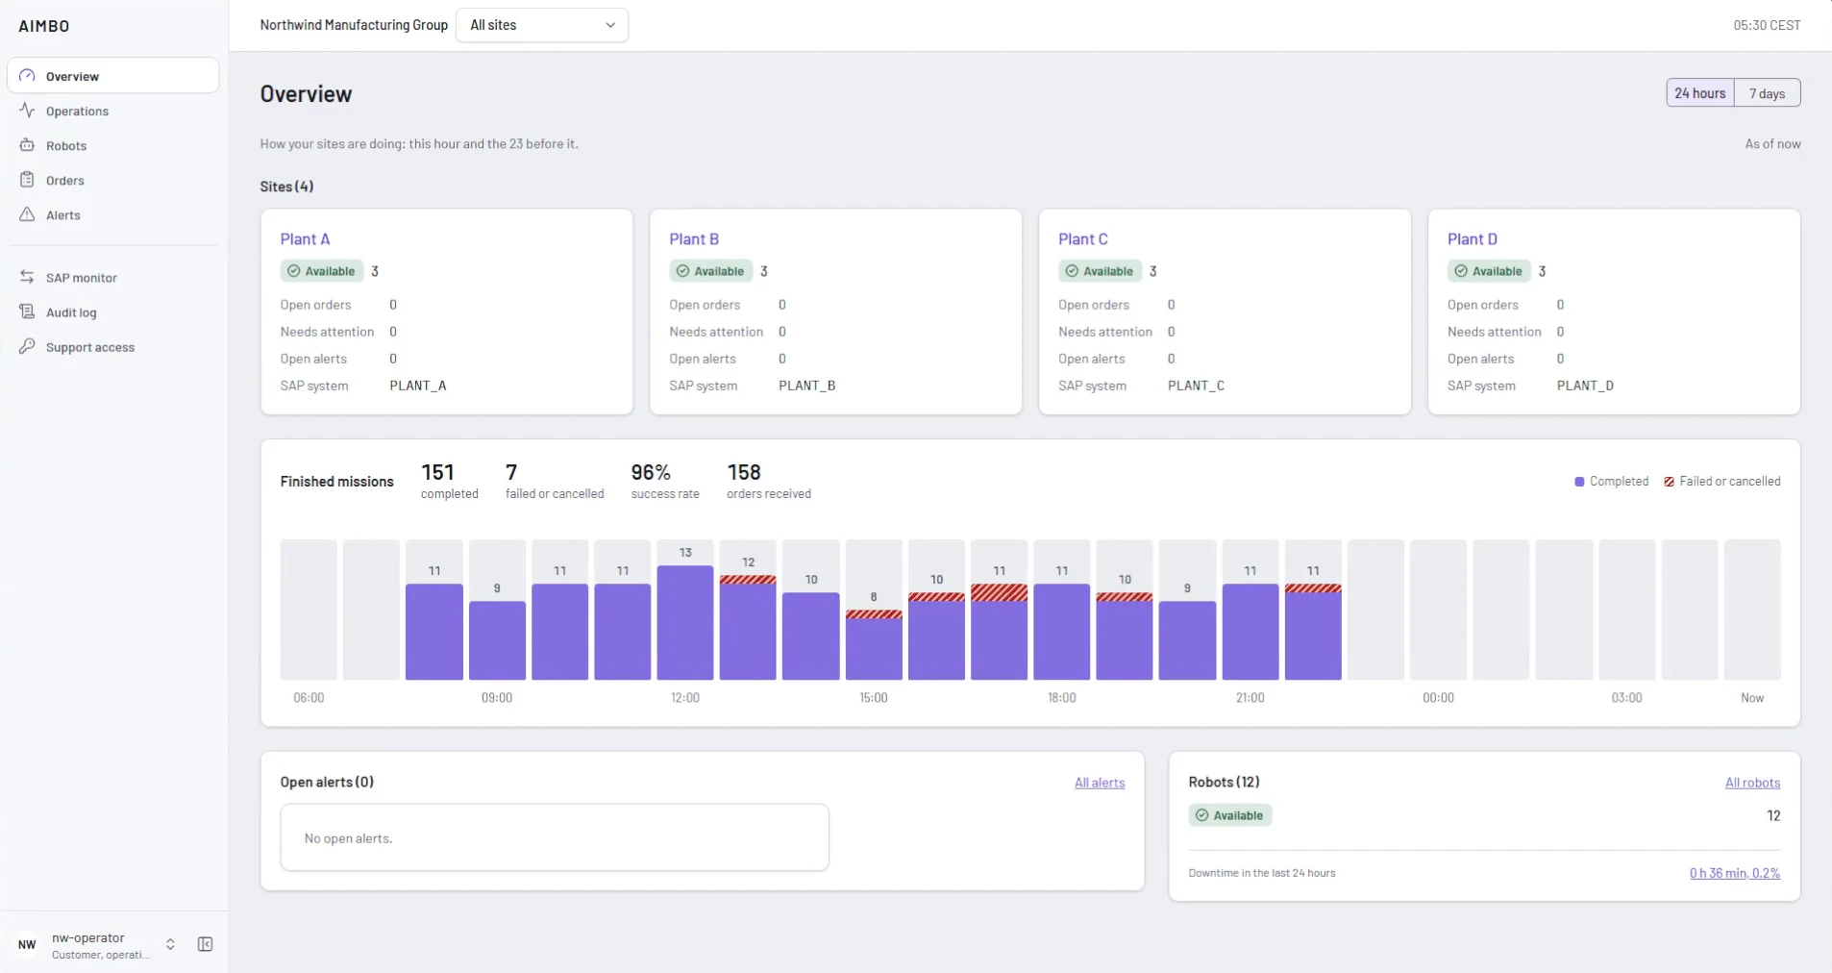Viewport: 1832px width, 973px height.
Task: Open the All sites dropdown
Action: (542, 25)
